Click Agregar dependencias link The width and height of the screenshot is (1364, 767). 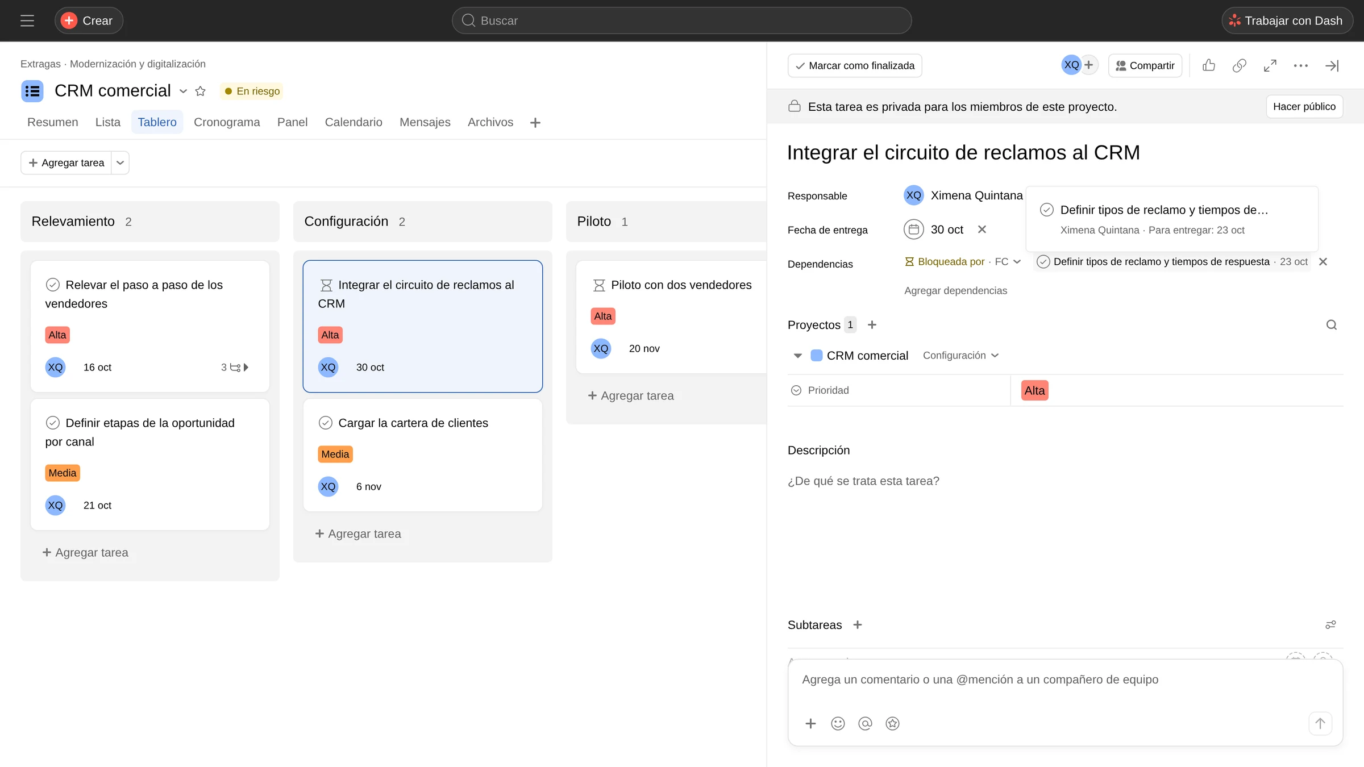click(955, 290)
